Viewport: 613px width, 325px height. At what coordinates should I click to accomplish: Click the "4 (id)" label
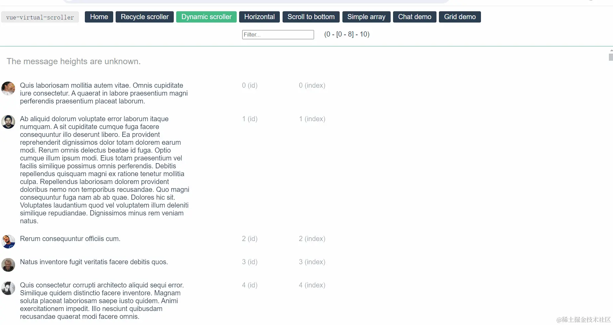click(250, 285)
